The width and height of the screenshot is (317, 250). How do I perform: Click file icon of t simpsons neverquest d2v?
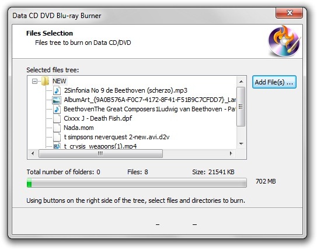point(57,137)
